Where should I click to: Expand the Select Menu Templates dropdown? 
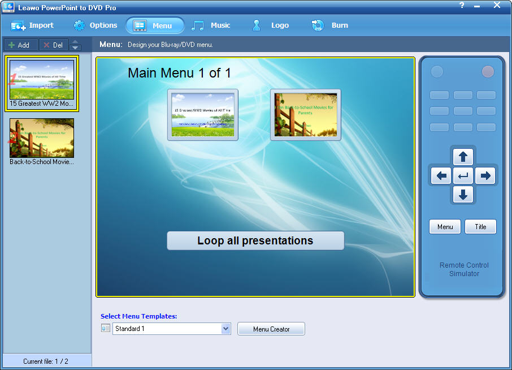(226, 329)
